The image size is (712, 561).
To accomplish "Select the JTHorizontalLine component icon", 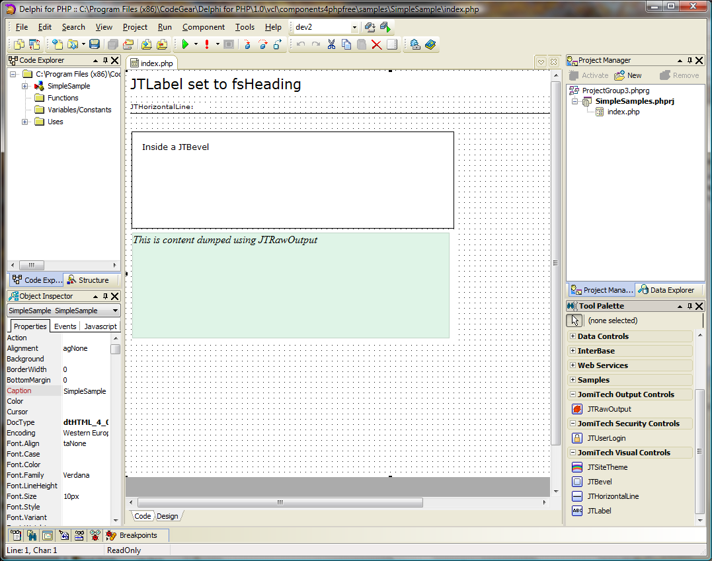I will (x=577, y=496).
